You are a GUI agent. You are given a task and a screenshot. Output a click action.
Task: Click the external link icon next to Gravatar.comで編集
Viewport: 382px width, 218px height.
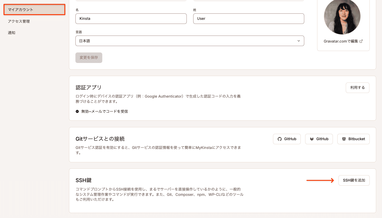coord(361,41)
